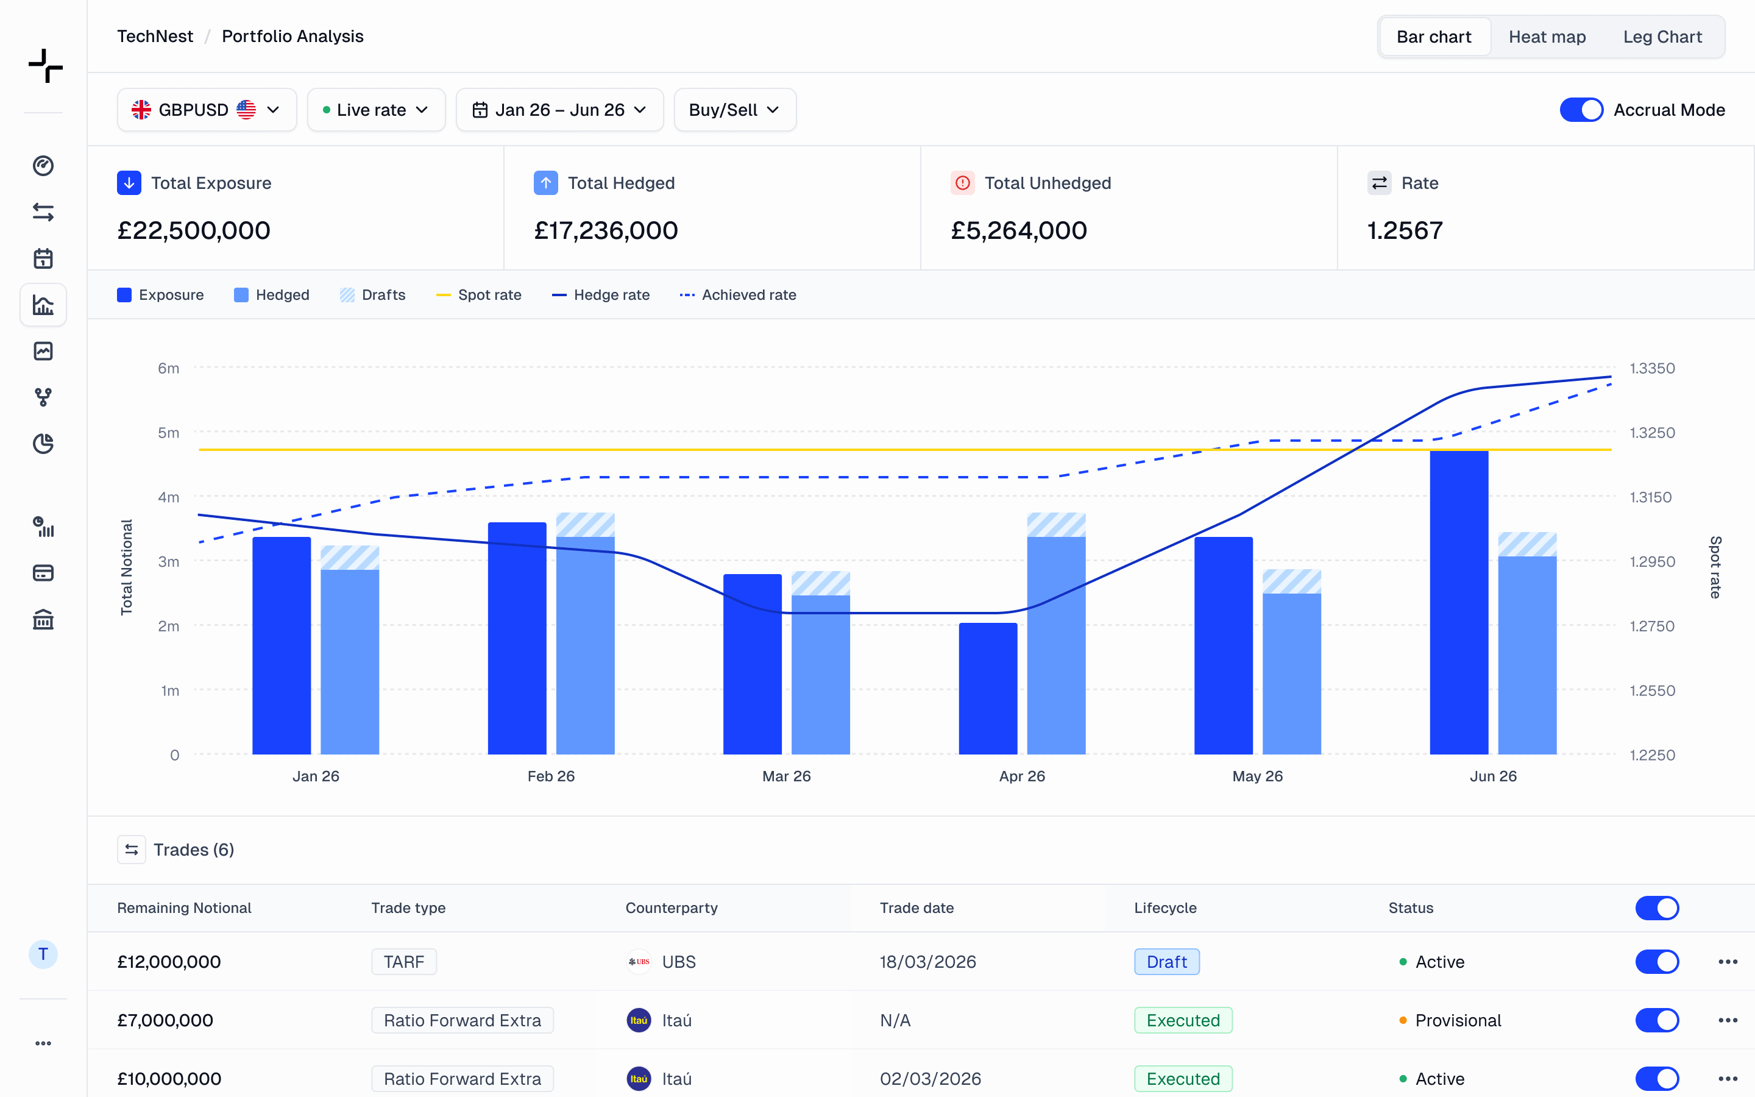Open the dashboard gauge sidebar icon
This screenshot has height=1097, width=1755.
43,165
